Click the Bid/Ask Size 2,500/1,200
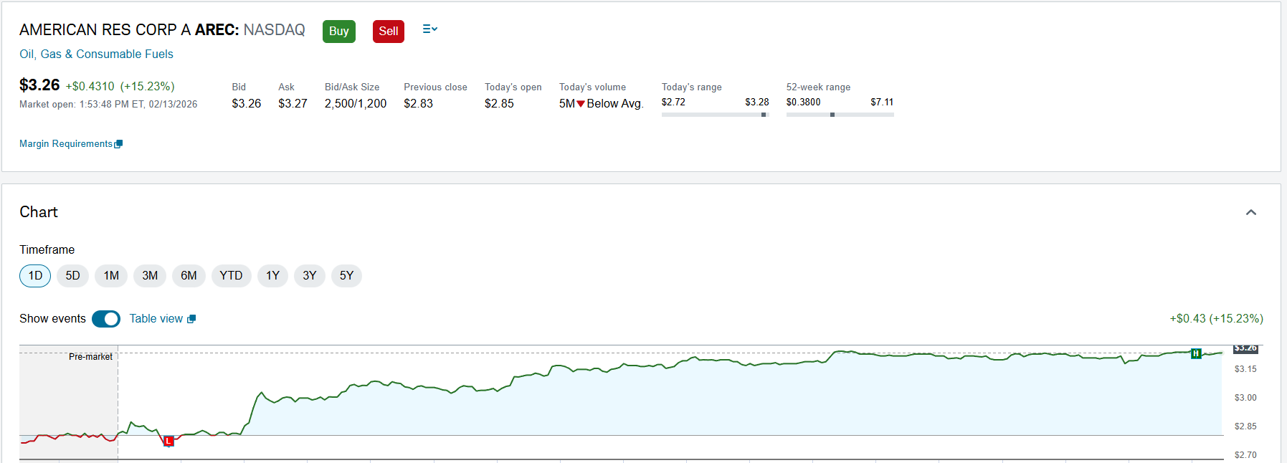 pyautogui.click(x=356, y=104)
